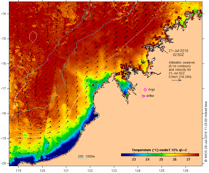Click the longitude axis label '123'

114,171
